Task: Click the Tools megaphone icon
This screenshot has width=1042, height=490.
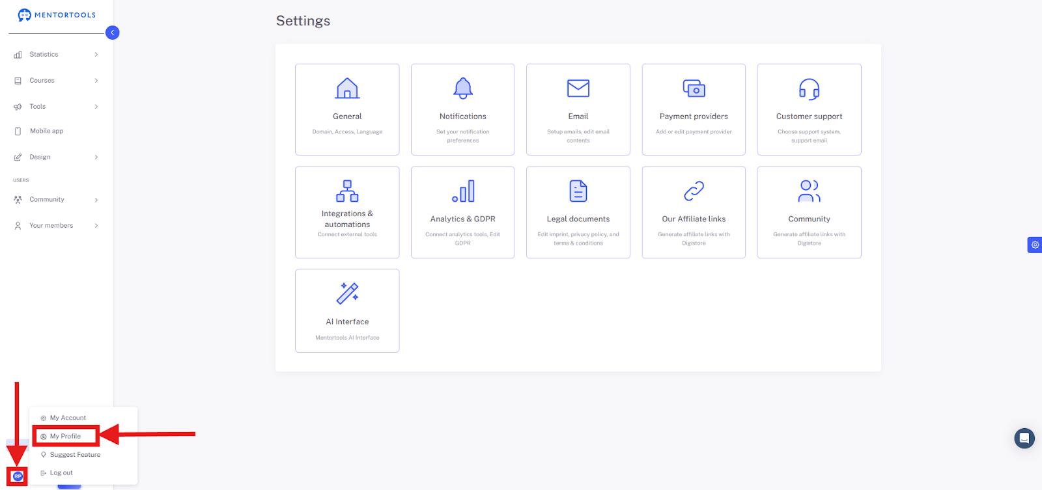Action: tap(18, 107)
